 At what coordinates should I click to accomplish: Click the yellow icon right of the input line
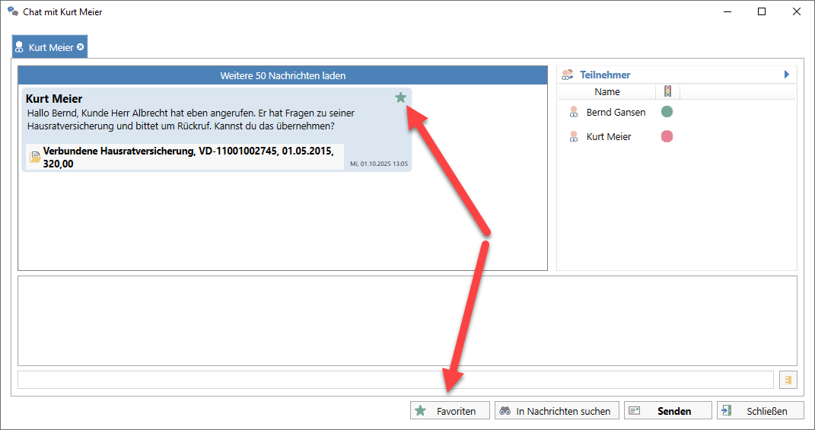coord(787,380)
